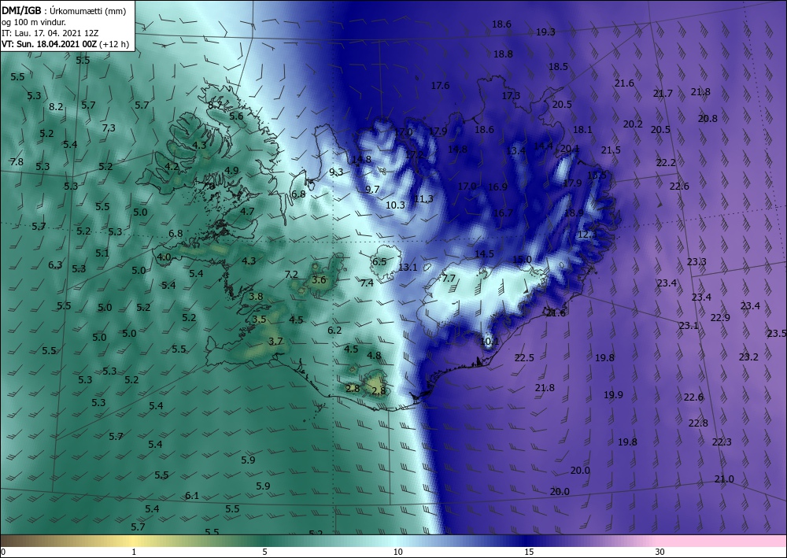
Task: Click the 'IT: Lau. 17. 04. 2021 12Z' line
Action: click(50, 33)
